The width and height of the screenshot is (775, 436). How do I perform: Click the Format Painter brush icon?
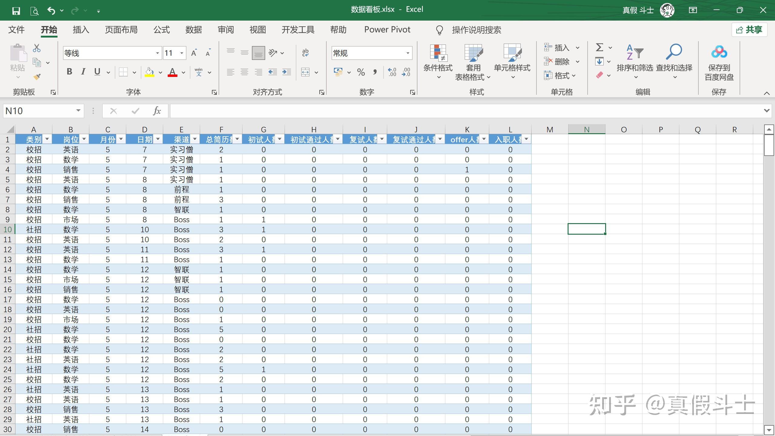tap(37, 77)
